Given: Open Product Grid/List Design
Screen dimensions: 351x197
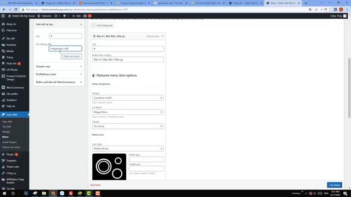Looking at the screenshot, I should pyautogui.click(x=16, y=78).
